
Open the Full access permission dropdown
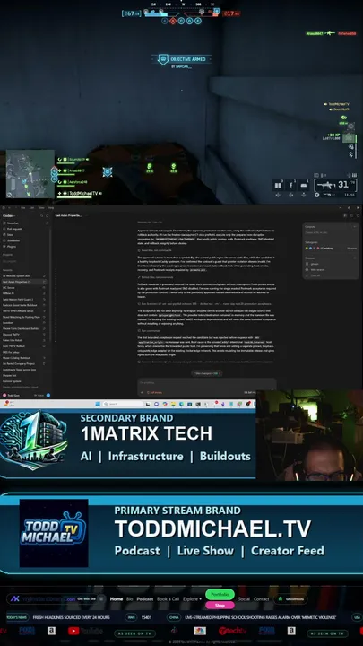[155, 393]
